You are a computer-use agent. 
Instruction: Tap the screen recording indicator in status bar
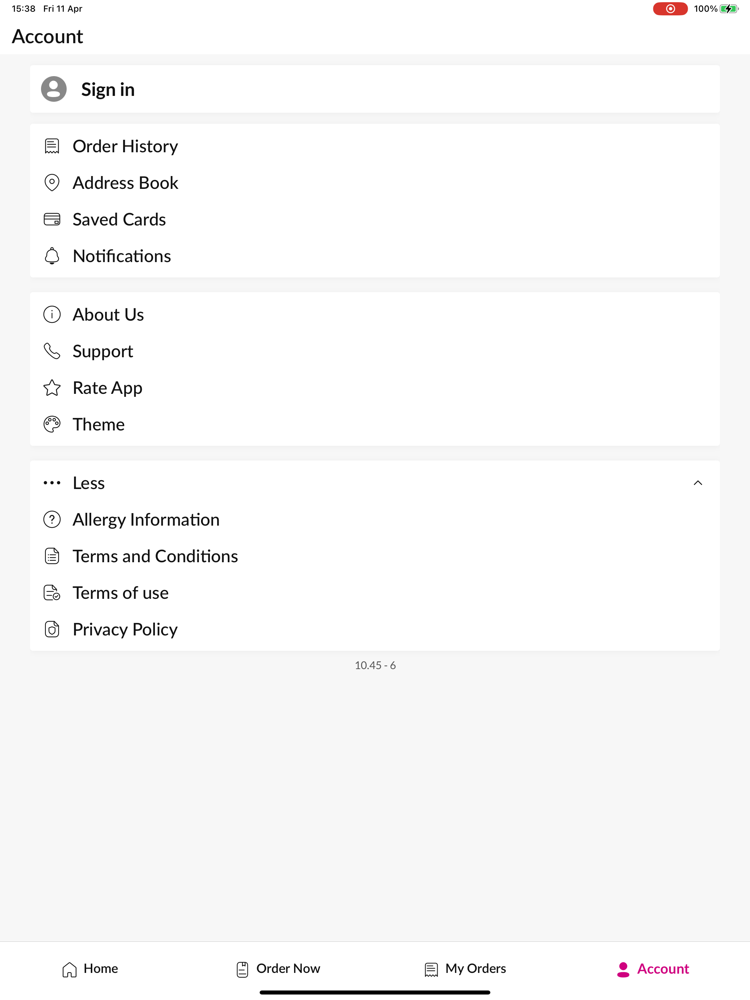pyautogui.click(x=670, y=8)
